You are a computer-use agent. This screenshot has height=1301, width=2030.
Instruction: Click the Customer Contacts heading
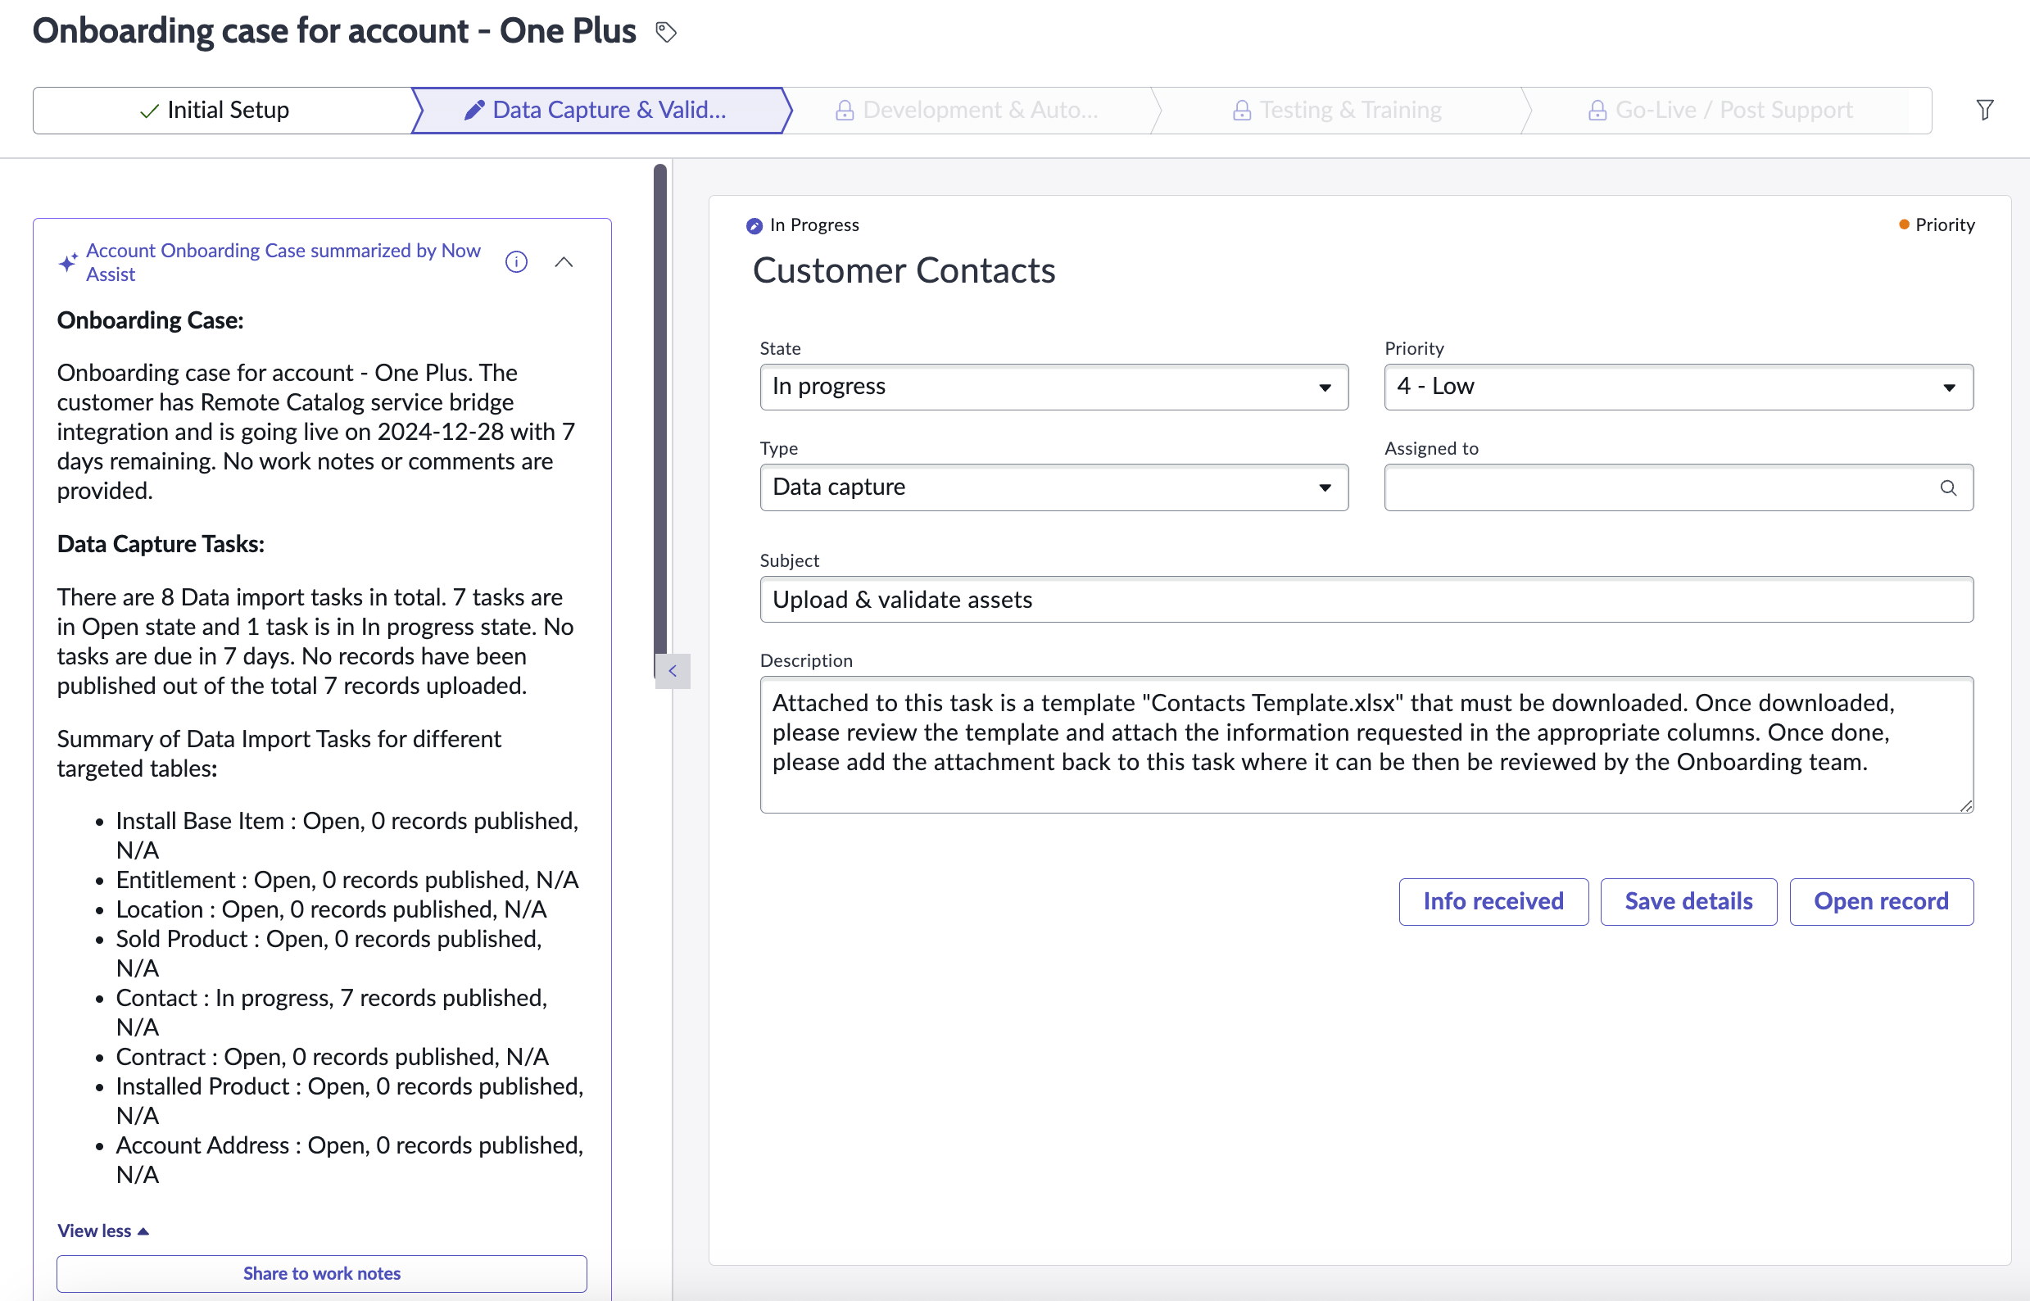coord(903,271)
